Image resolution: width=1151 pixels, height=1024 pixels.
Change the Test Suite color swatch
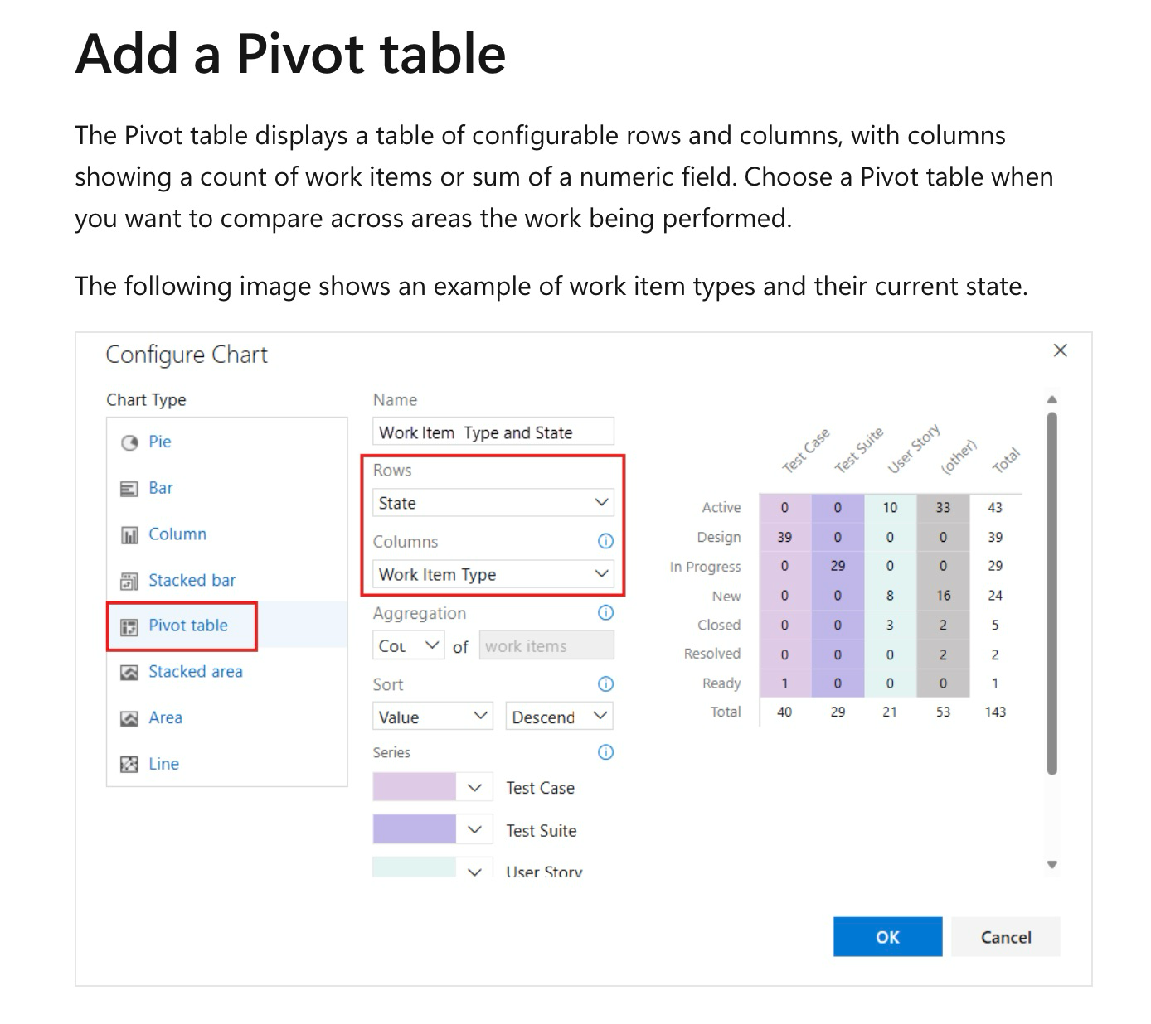tap(412, 828)
